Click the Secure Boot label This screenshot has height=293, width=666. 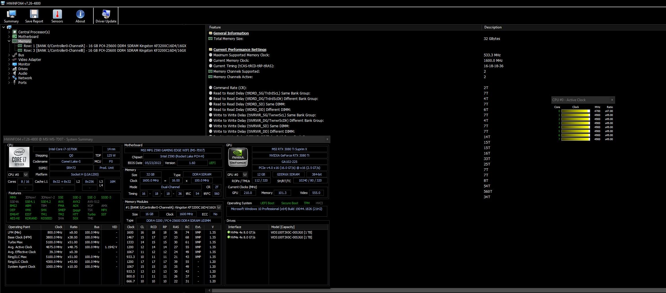[290, 203]
